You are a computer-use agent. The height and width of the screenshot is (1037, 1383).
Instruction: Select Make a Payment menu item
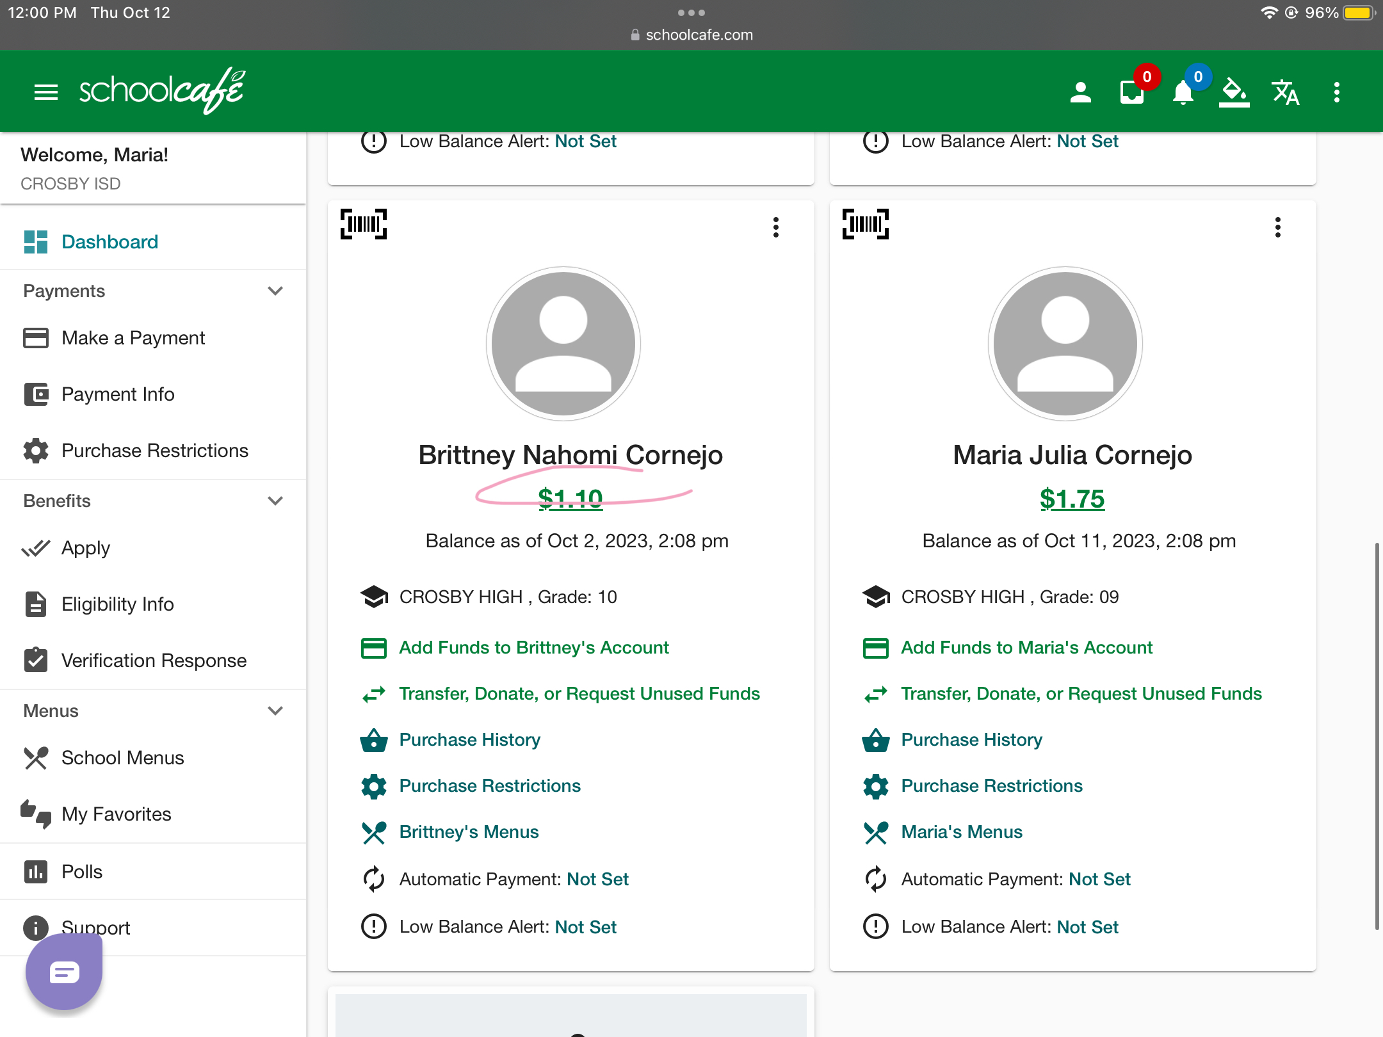[x=133, y=338]
